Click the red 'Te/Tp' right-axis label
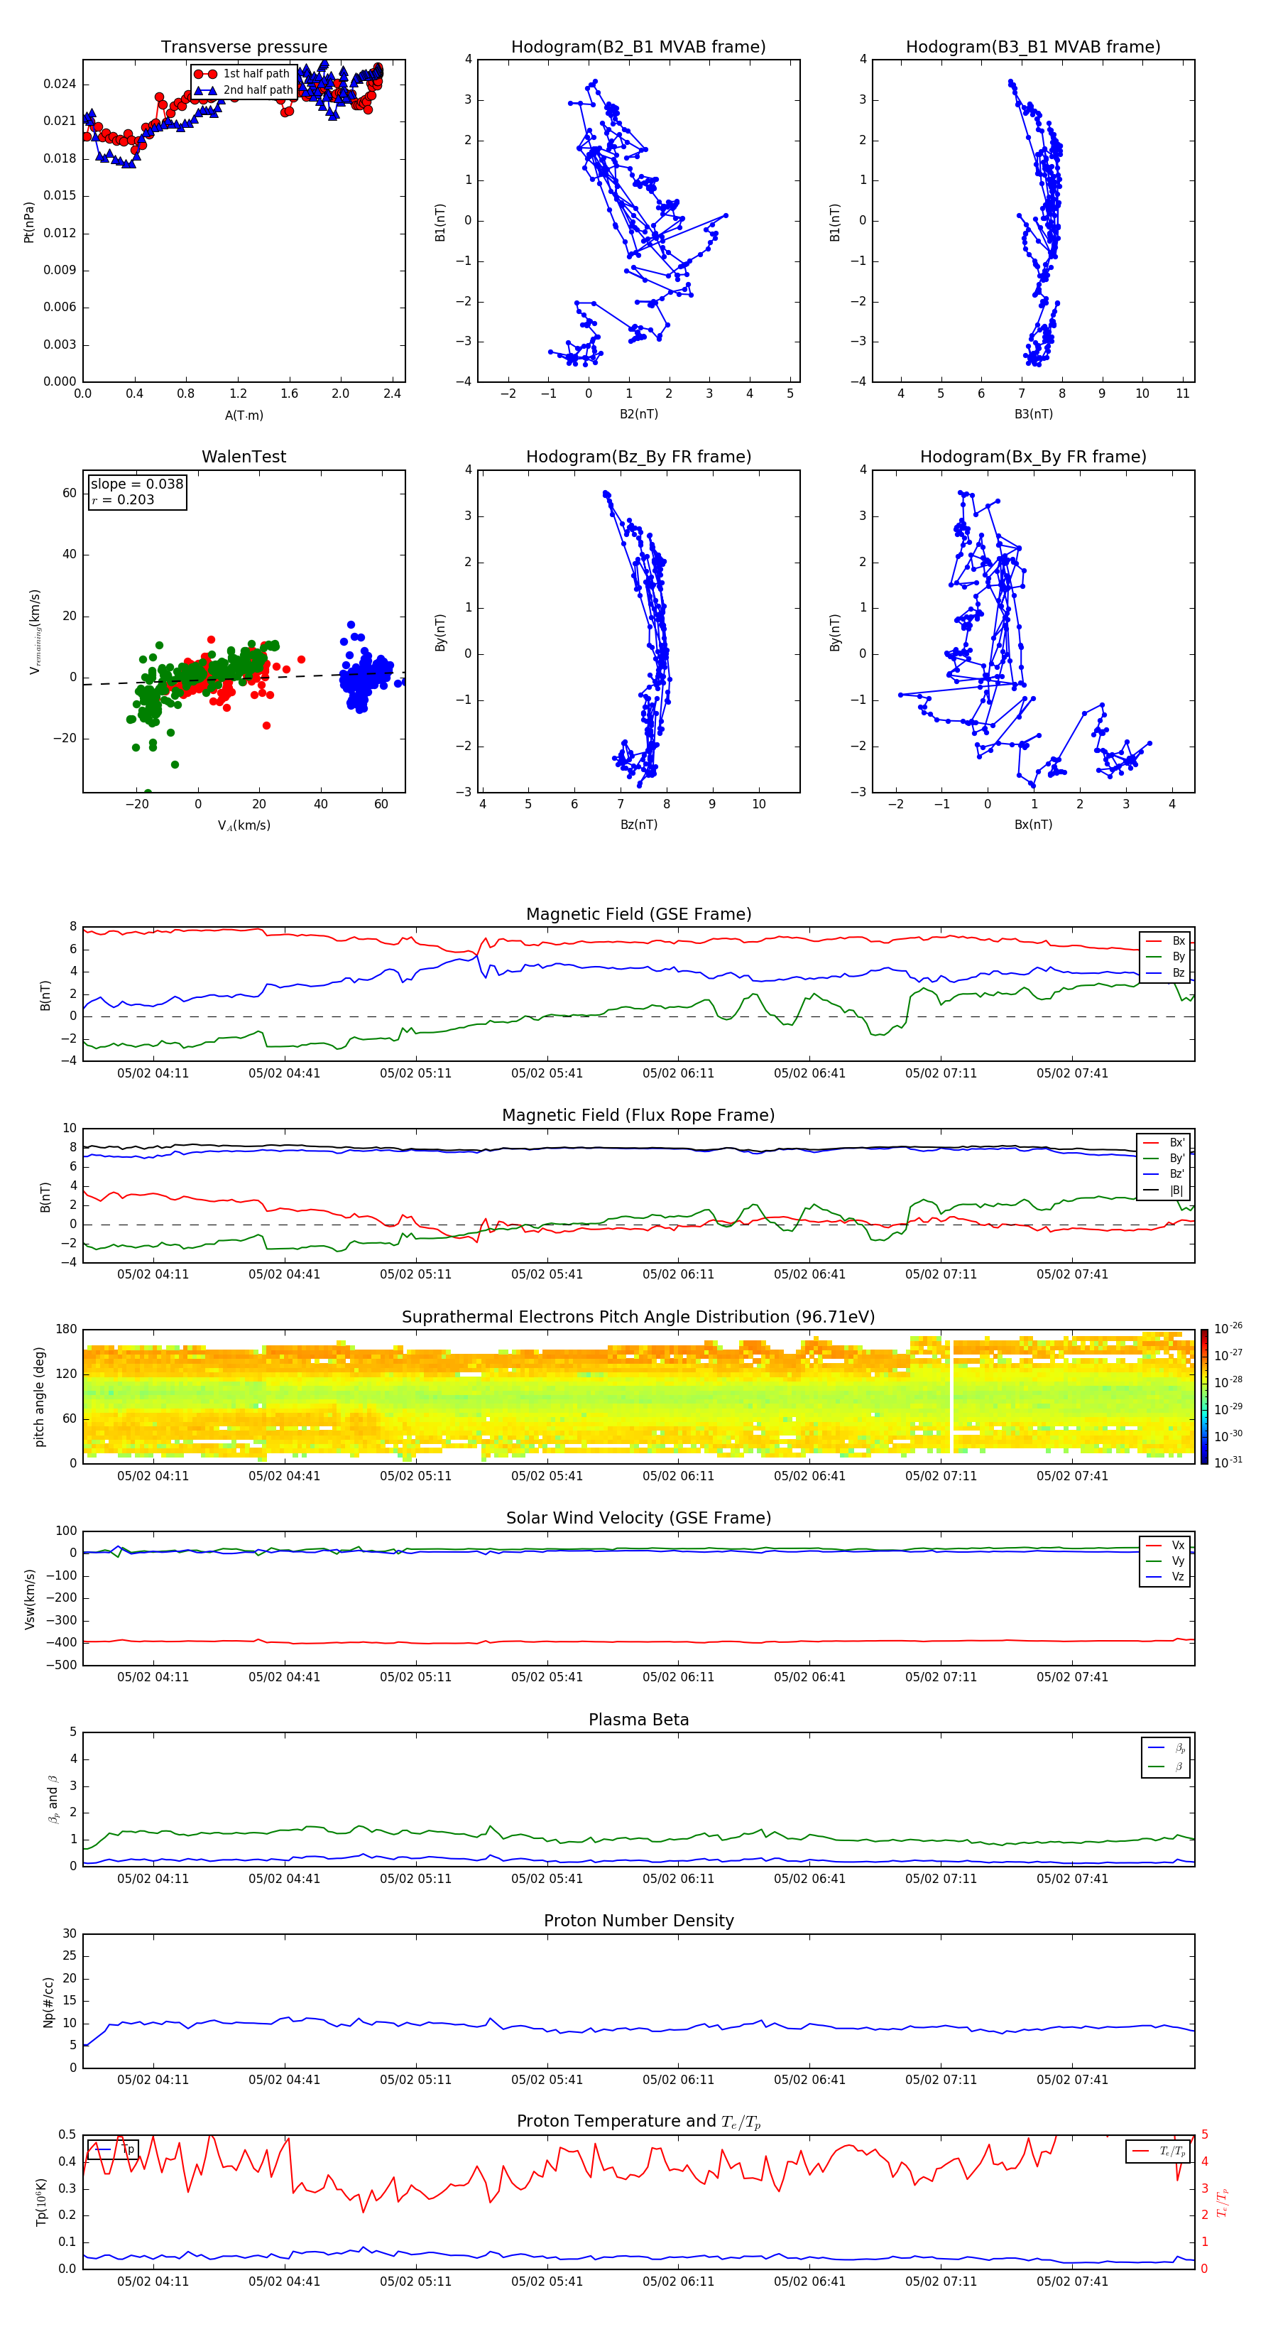Screen dimensions: 1278x2344 pyautogui.click(x=1223, y=2202)
